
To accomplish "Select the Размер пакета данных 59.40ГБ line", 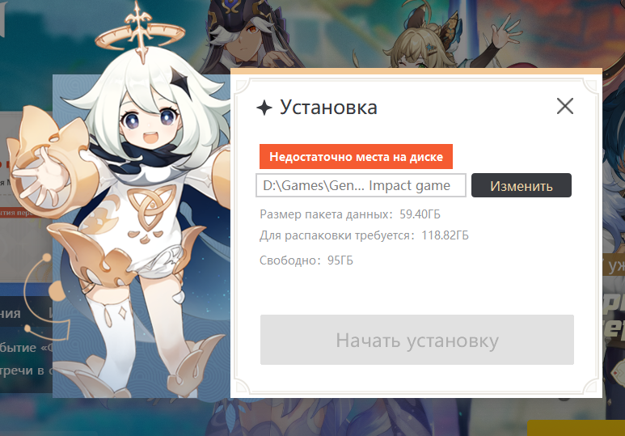I will pyautogui.click(x=350, y=214).
